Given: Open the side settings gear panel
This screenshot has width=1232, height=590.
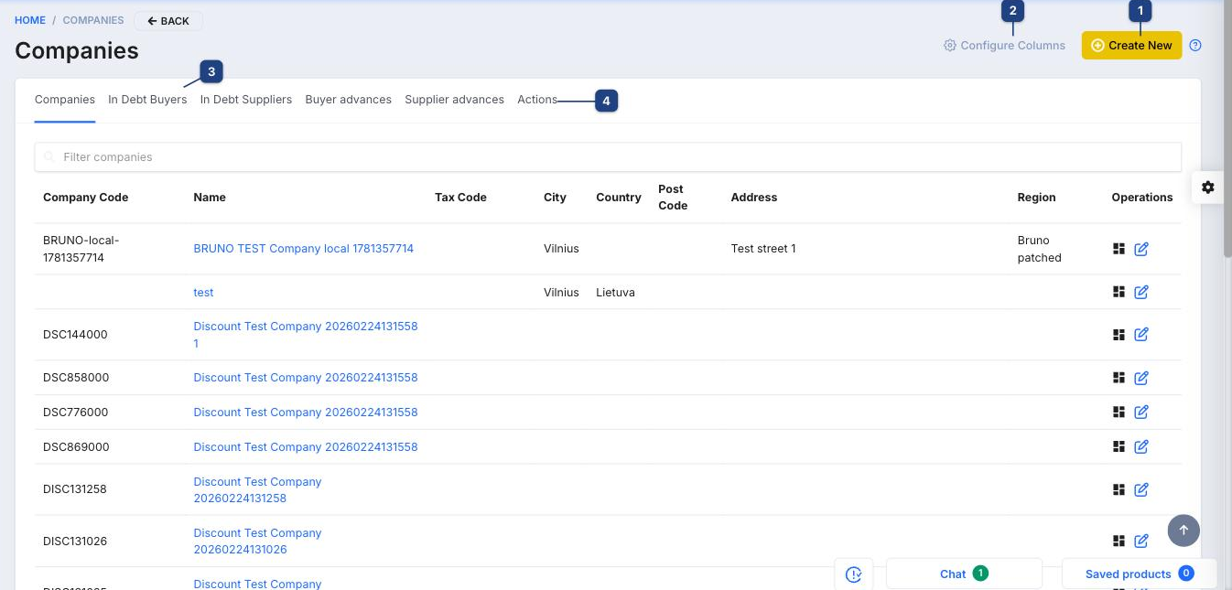Looking at the screenshot, I should click(1208, 188).
